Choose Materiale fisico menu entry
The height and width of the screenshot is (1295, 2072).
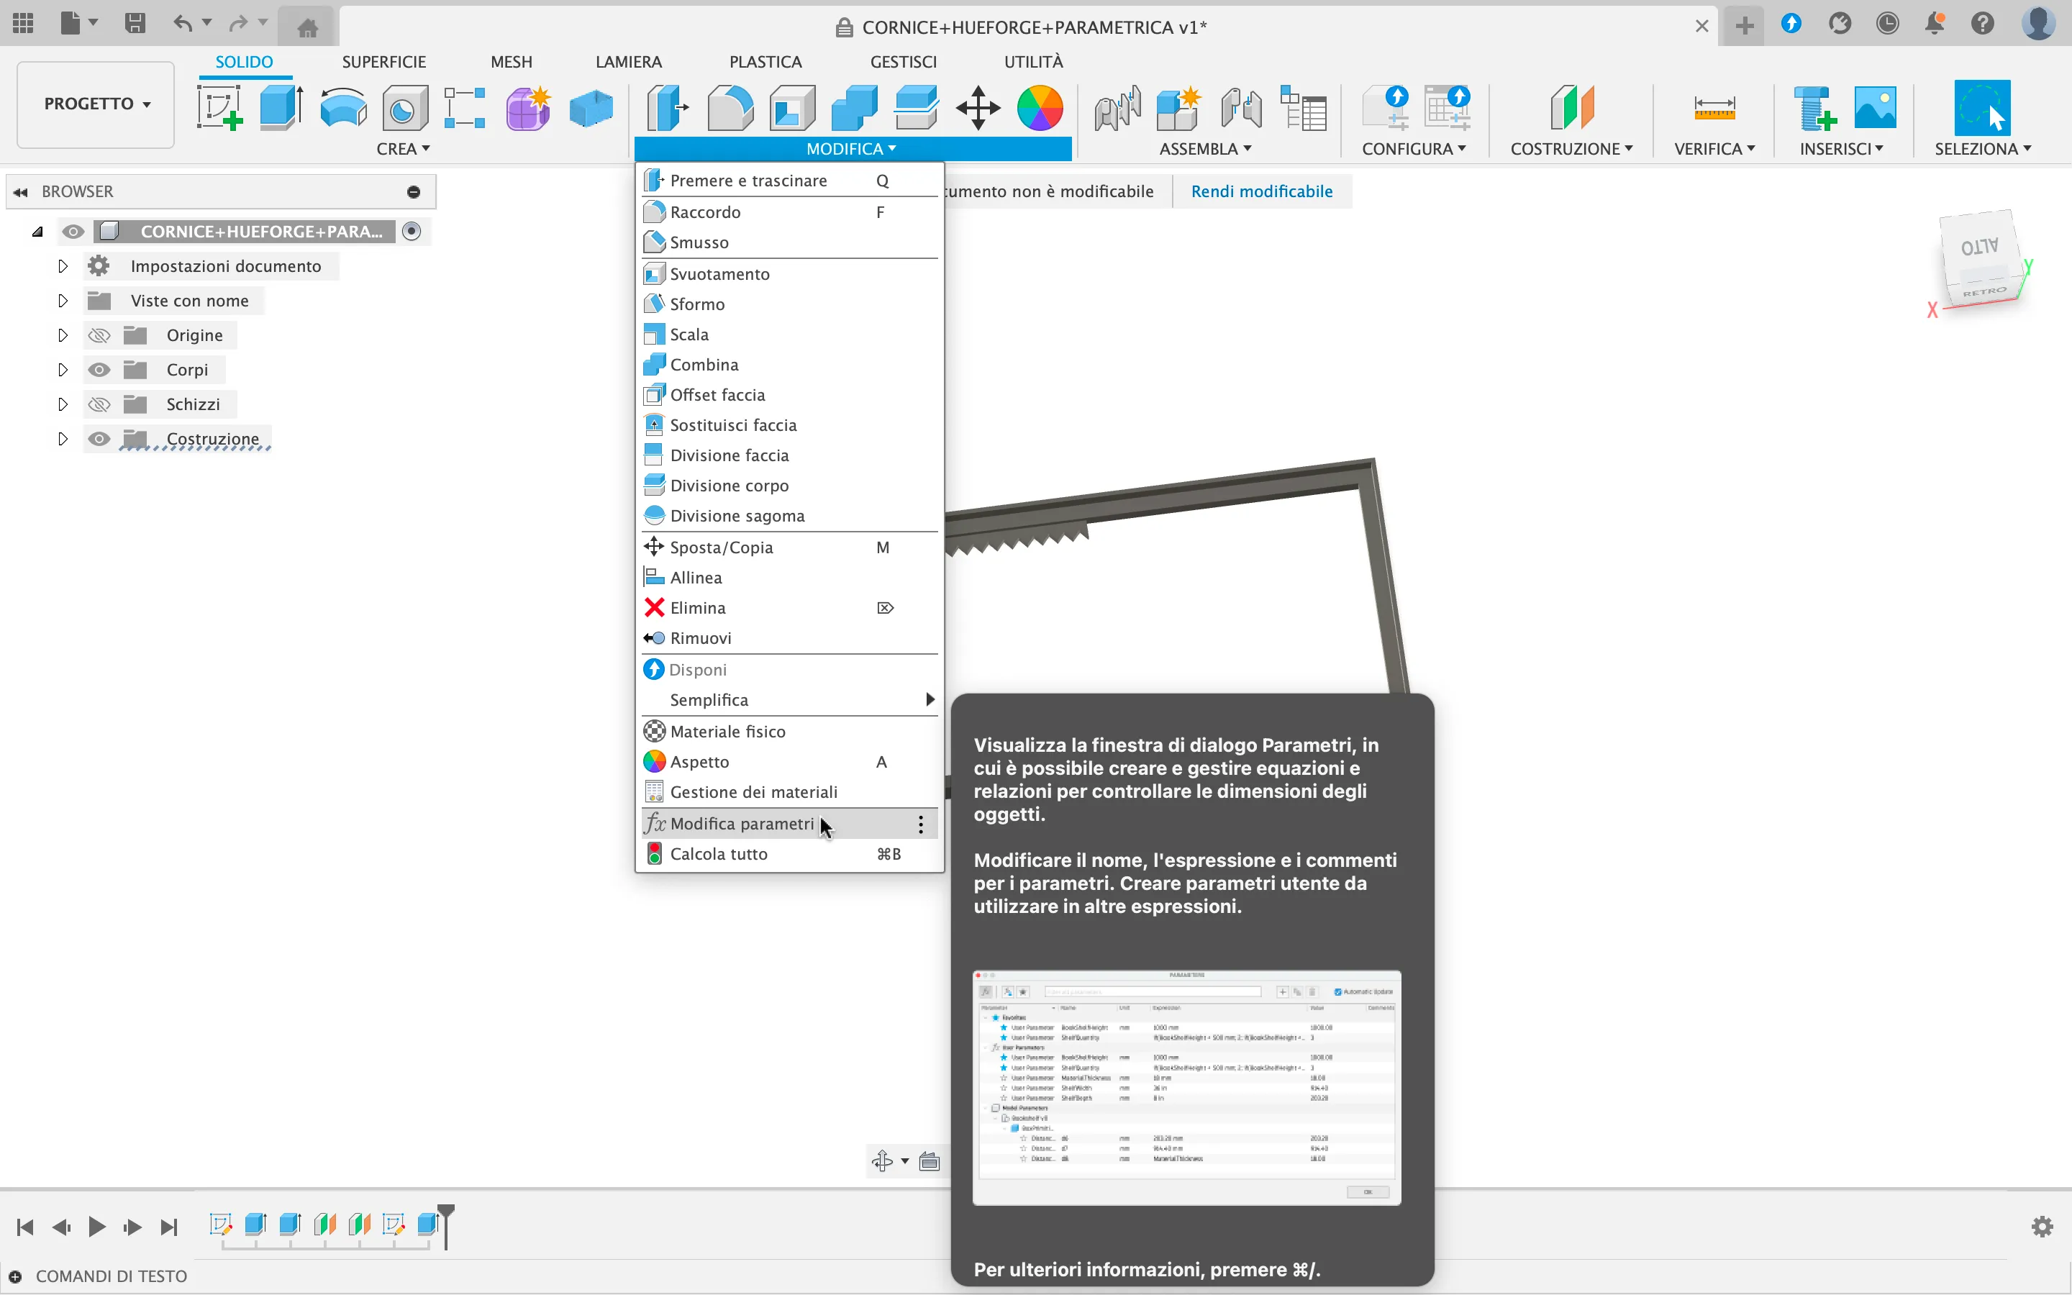789,732
